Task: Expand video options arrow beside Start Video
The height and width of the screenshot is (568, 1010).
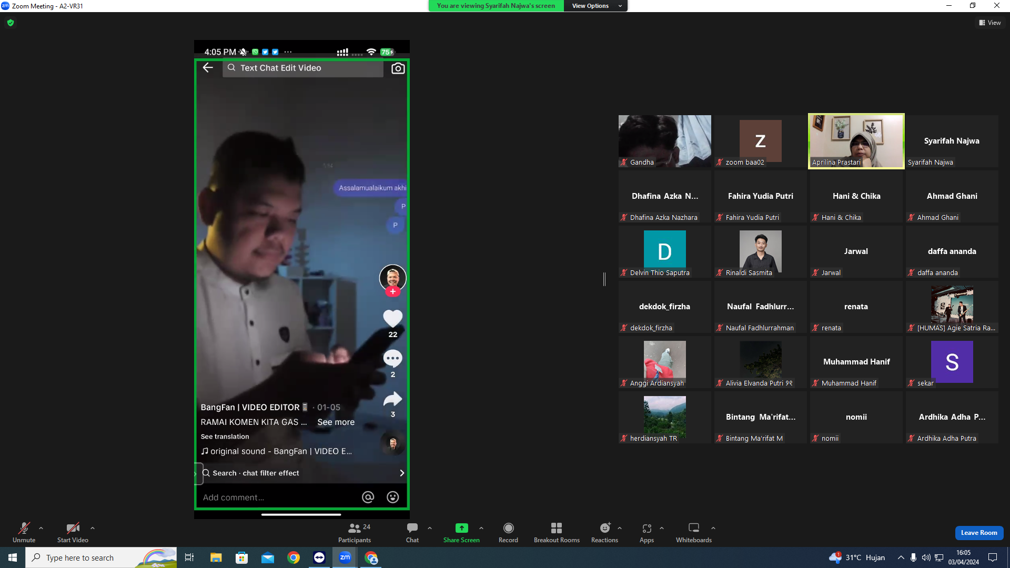Action: (x=93, y=528)
